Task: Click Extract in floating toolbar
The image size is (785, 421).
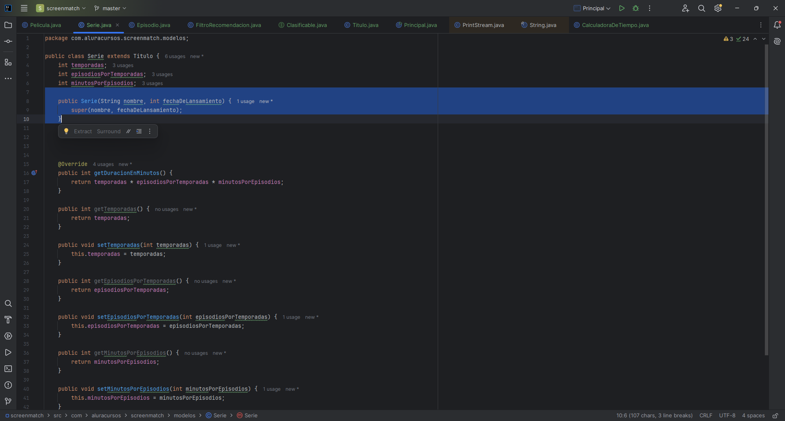Action: point(83,131)
